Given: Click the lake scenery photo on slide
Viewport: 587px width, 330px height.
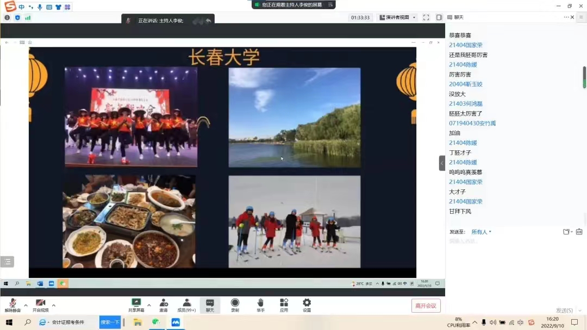Looking at the screenshot, I should 295,117.
